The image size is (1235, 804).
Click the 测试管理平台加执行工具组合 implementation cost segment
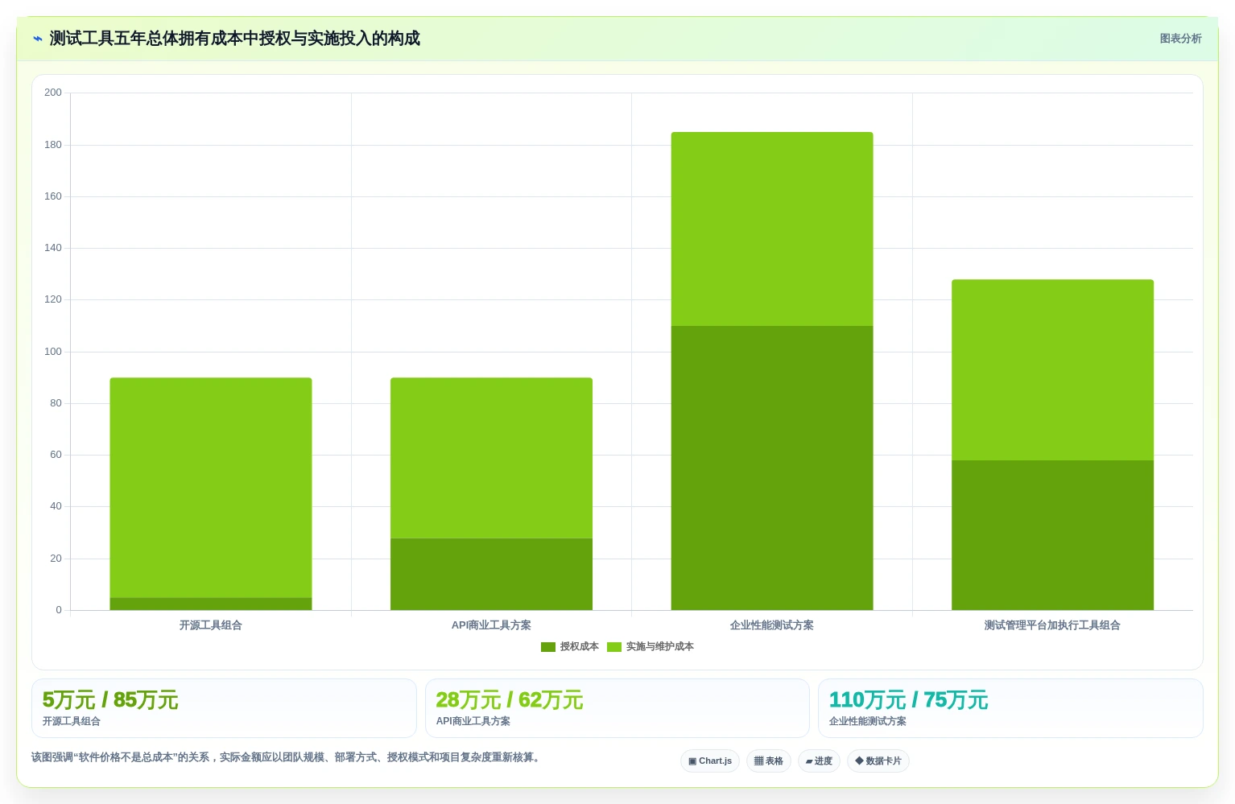pyautogui.click(x=1052, y=370)
